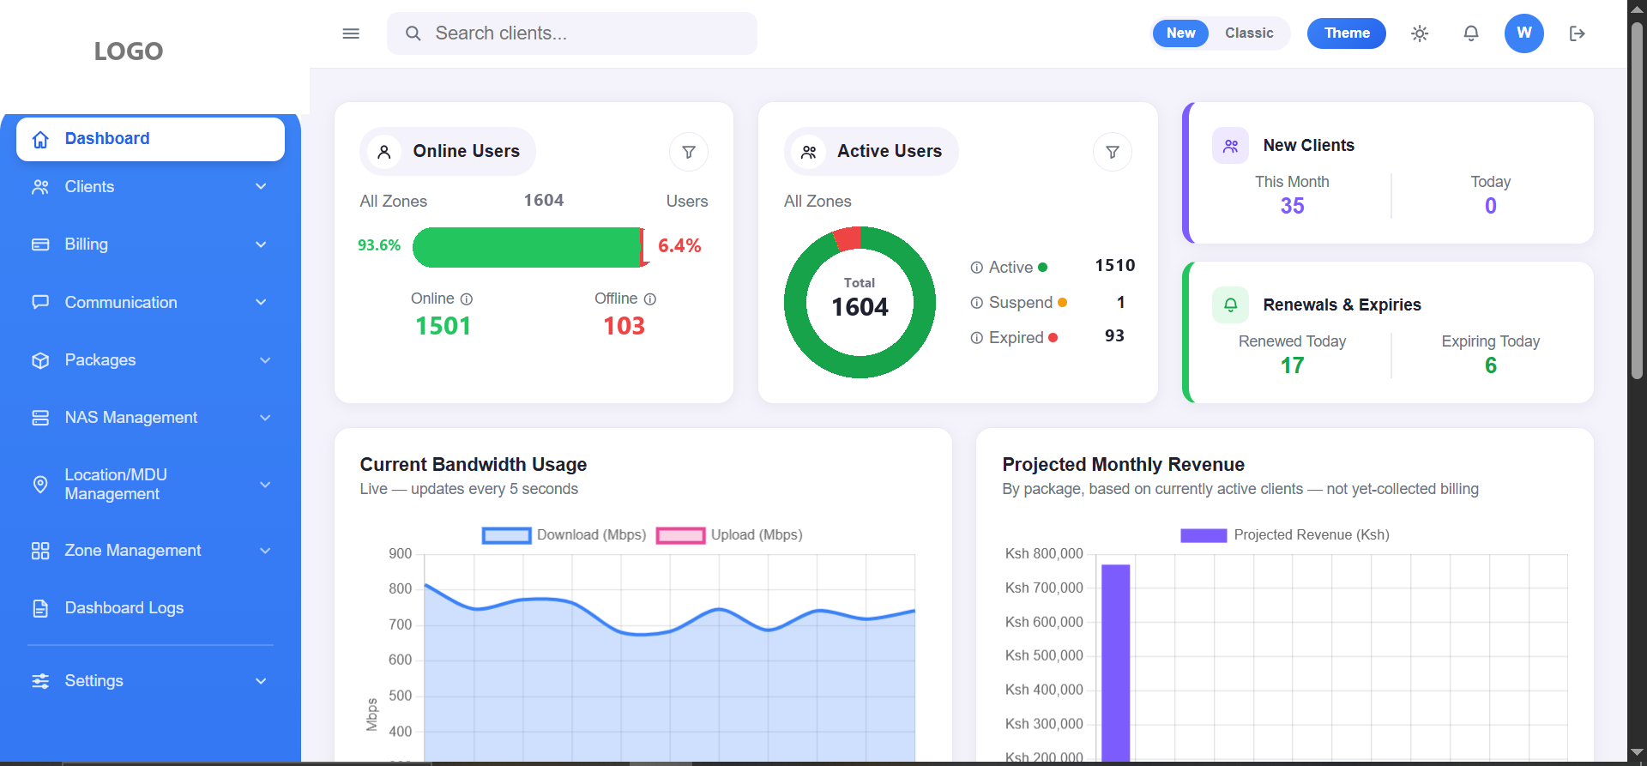Screen dimensions: 1647x766
Task: Toggle Upload (Mbps) legend series
Action: [729, 535]
